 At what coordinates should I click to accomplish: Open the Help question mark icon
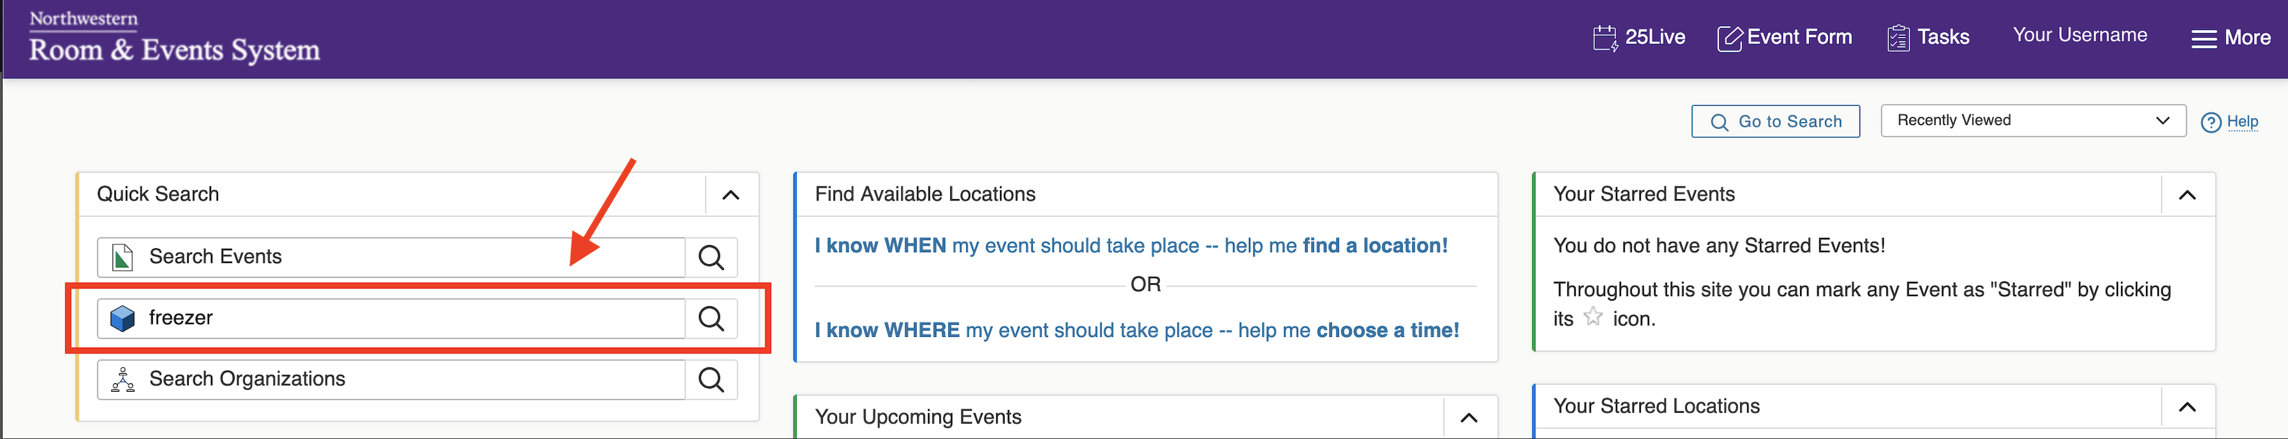coord(2211,123)
